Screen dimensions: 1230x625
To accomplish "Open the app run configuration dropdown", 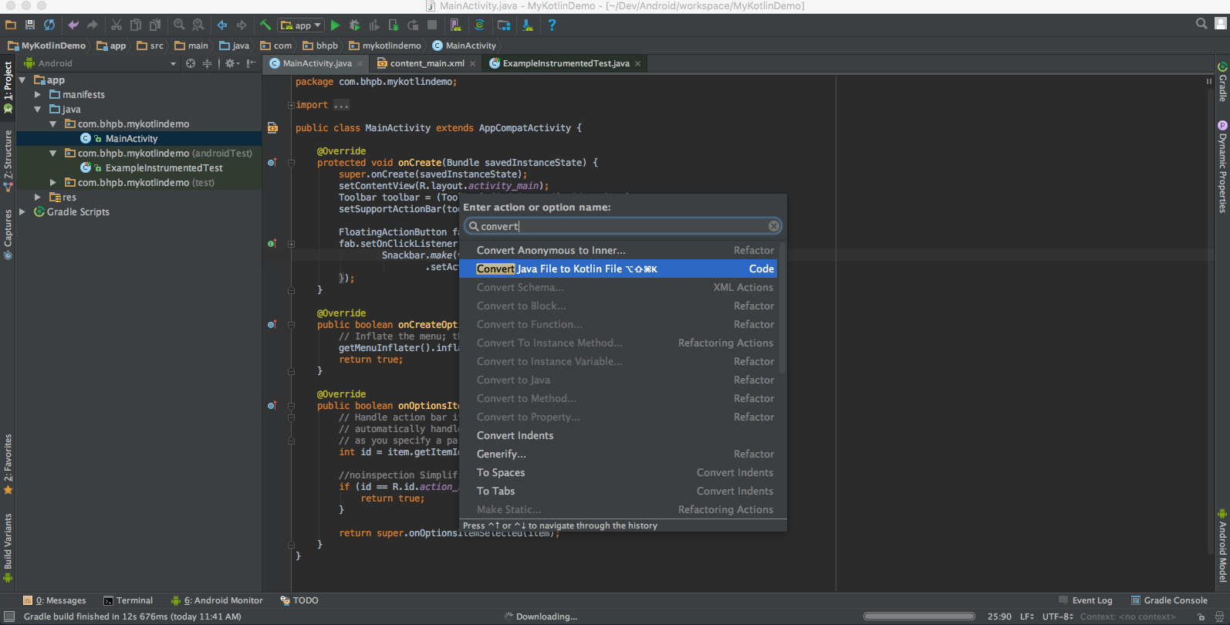I will [301, 25].
